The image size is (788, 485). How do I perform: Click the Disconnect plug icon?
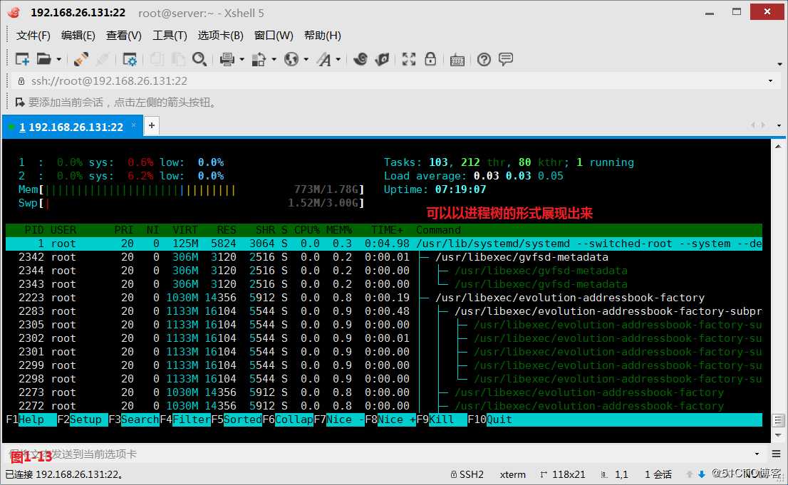click(x=81, y=59)
